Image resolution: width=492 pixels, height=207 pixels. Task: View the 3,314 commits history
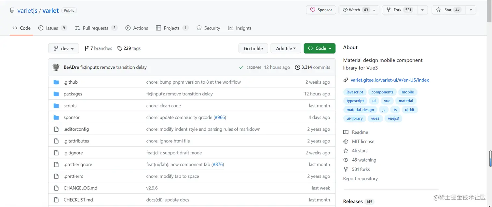tap(312, 67)
